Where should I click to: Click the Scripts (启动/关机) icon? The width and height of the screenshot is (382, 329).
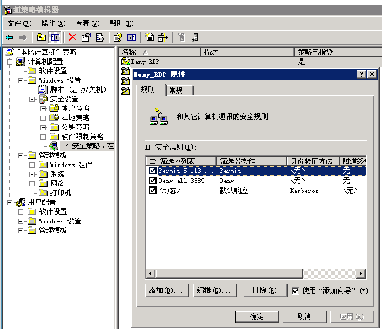[x=43, y=90]
